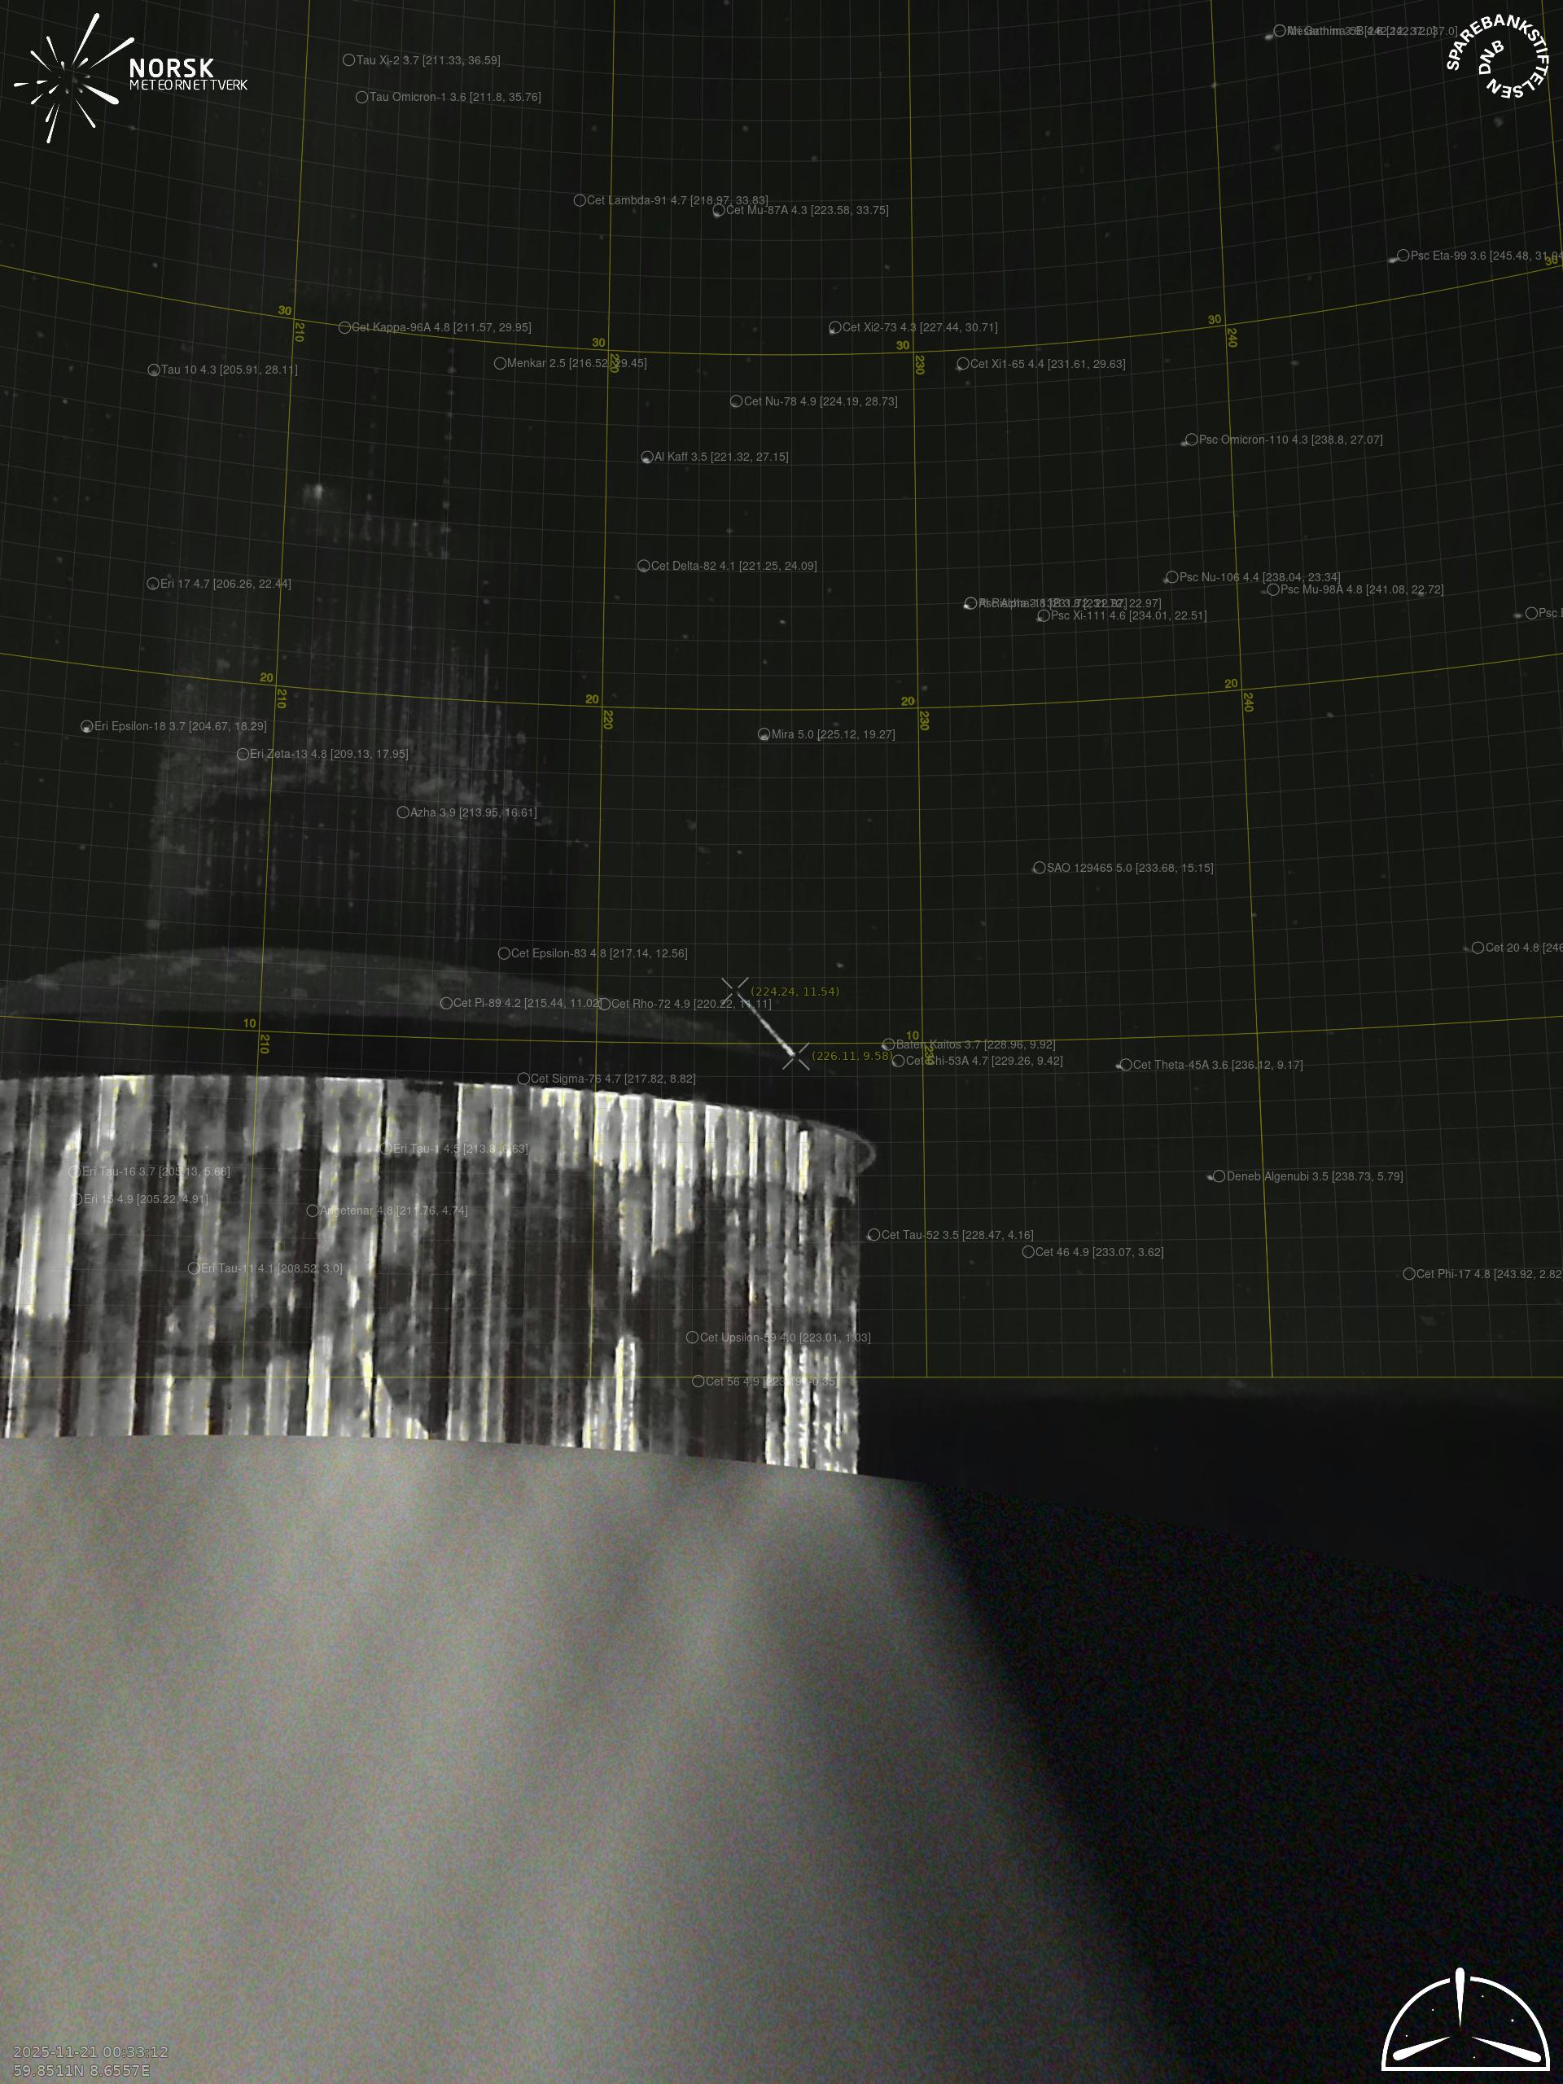Click the Norsk Meteornettverk starburst logo
1563x2084 pixels.
point(71,77)
